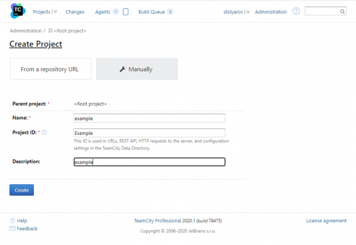Click the Feedback envelope icon
Screen dimensions: 356x245
[12, 228]
